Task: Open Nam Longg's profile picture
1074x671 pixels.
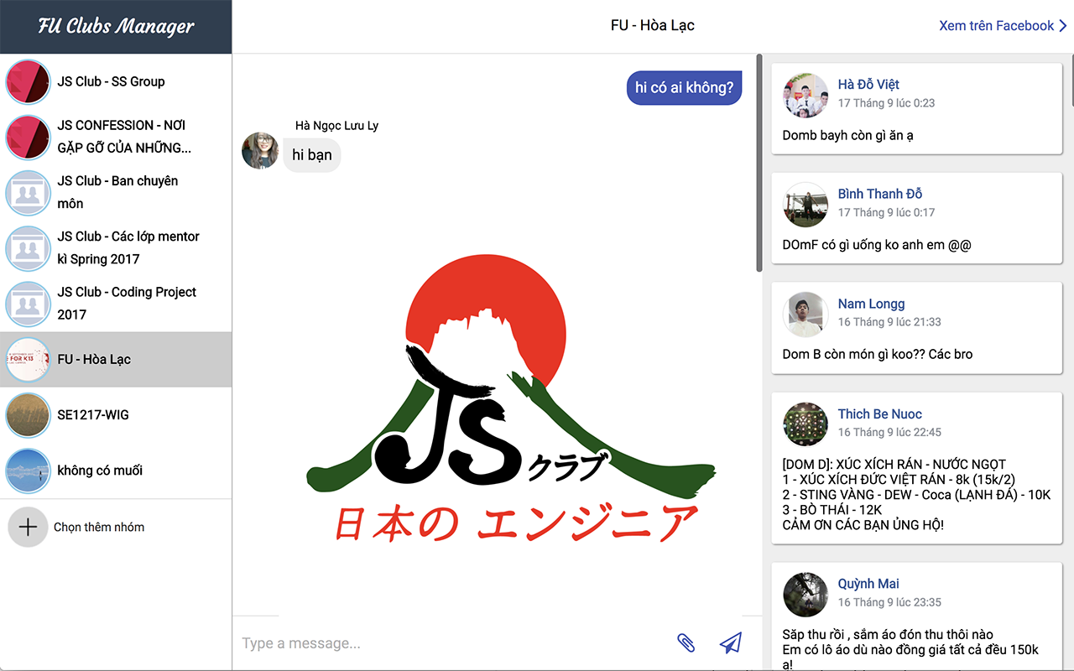Action: pos(805,315)
